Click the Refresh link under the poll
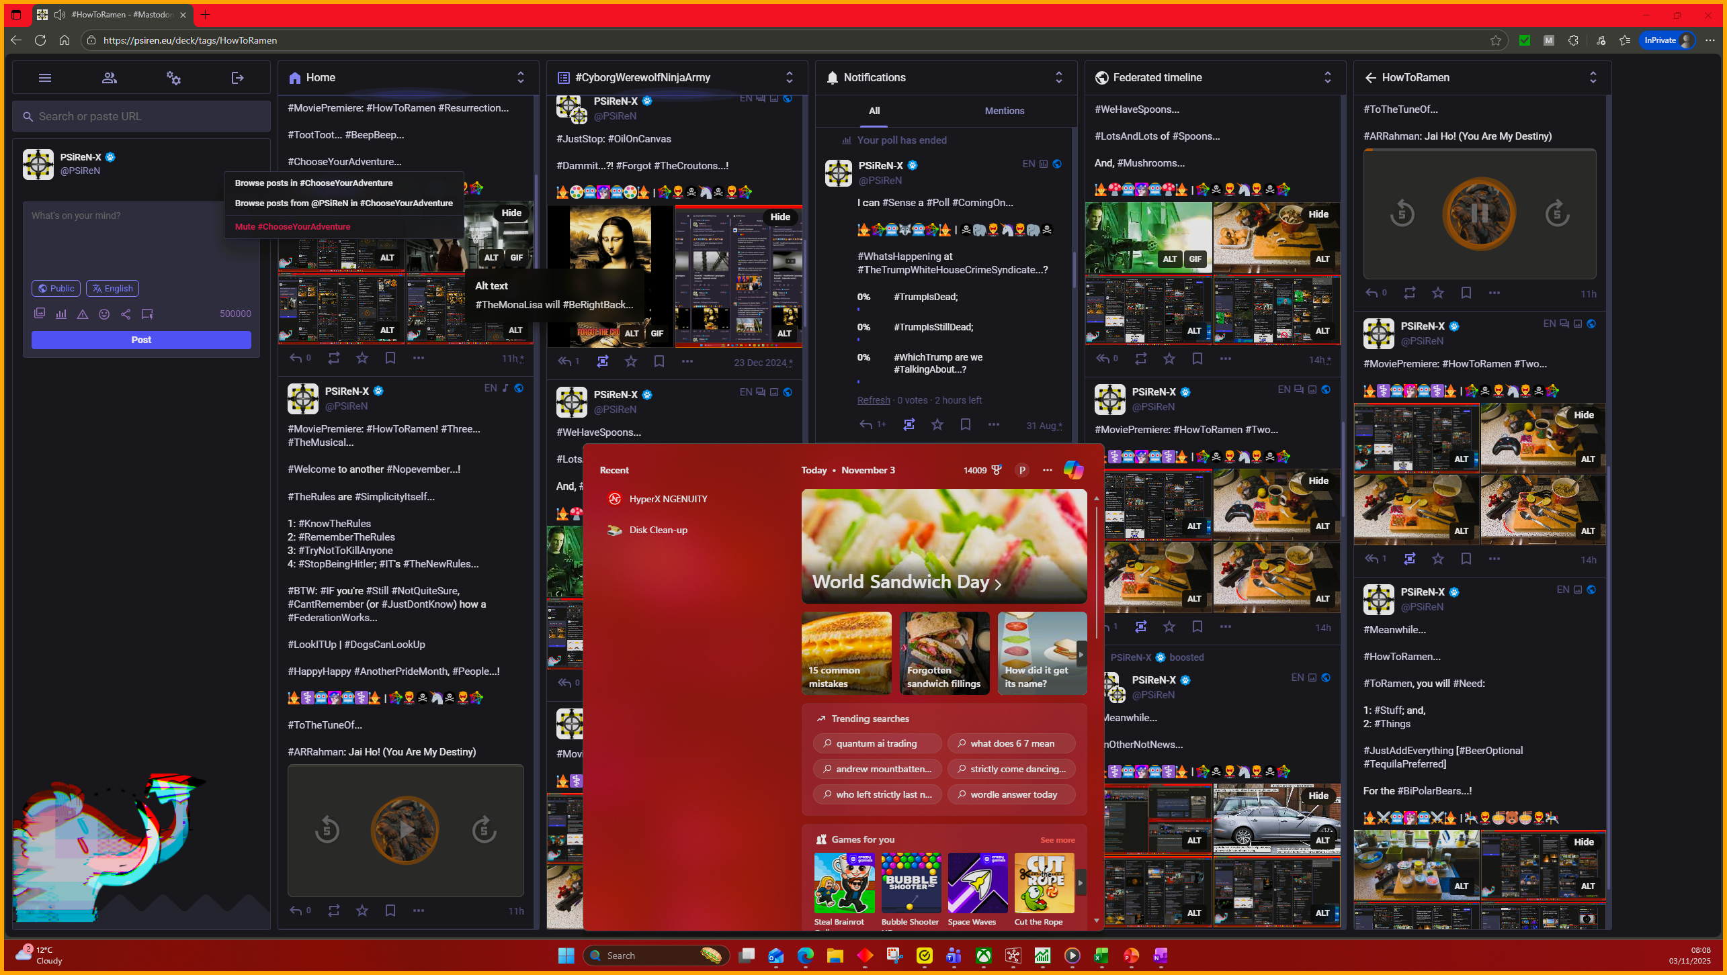Viewport: 1727px width, 975px height. click(x=873, y=400)
